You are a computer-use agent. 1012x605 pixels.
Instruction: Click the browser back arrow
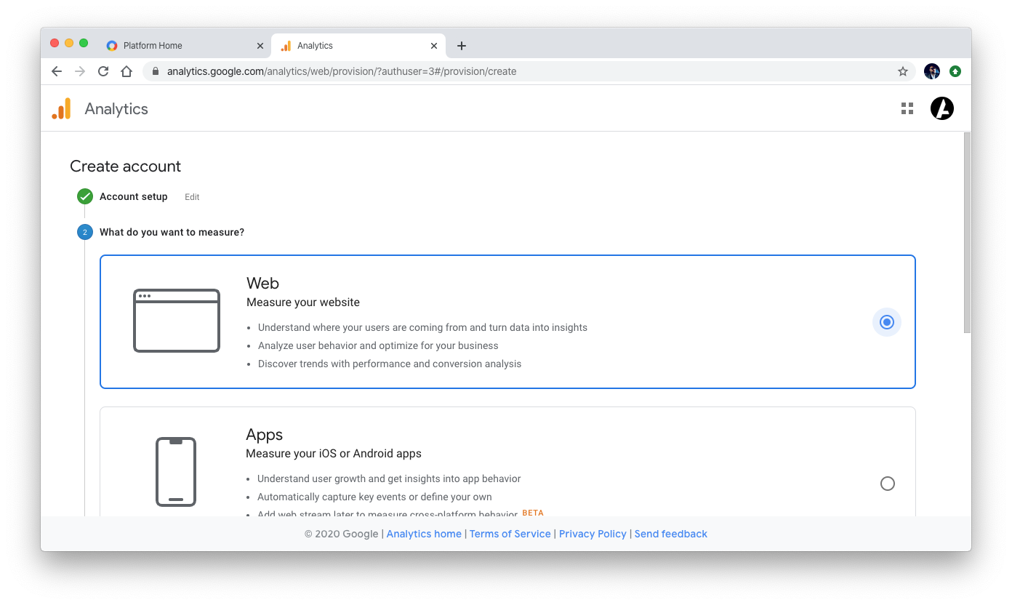(57, 71)
